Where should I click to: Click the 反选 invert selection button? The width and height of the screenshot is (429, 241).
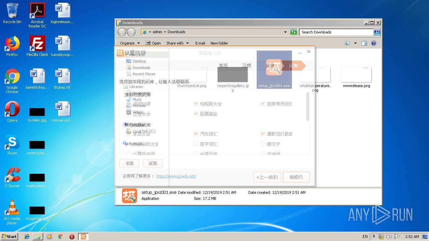153,163
